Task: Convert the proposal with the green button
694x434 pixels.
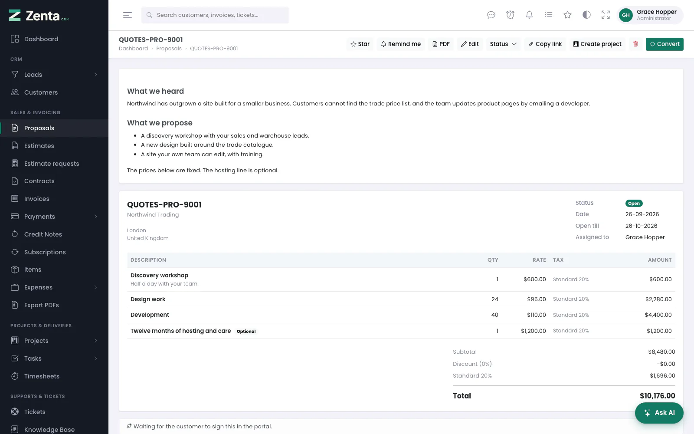Action: [665, 44]
